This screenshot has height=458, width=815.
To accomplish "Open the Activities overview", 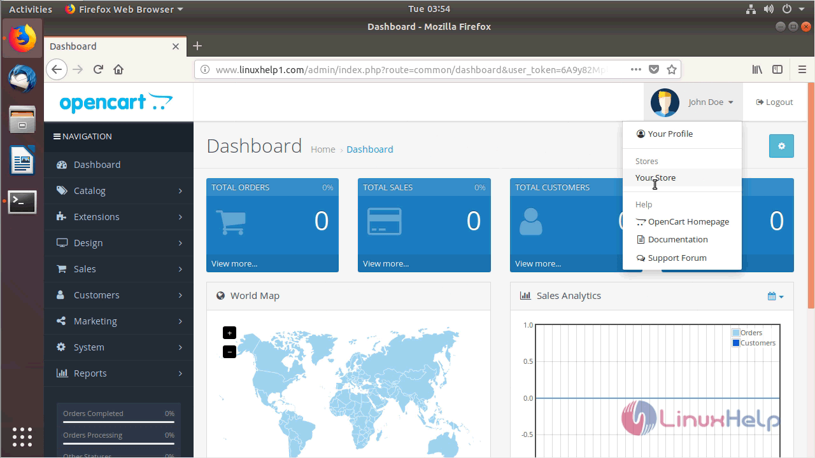I will (x=30, y=9).
